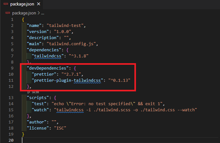Click the "^2.7.1" version string

(71, 74)
